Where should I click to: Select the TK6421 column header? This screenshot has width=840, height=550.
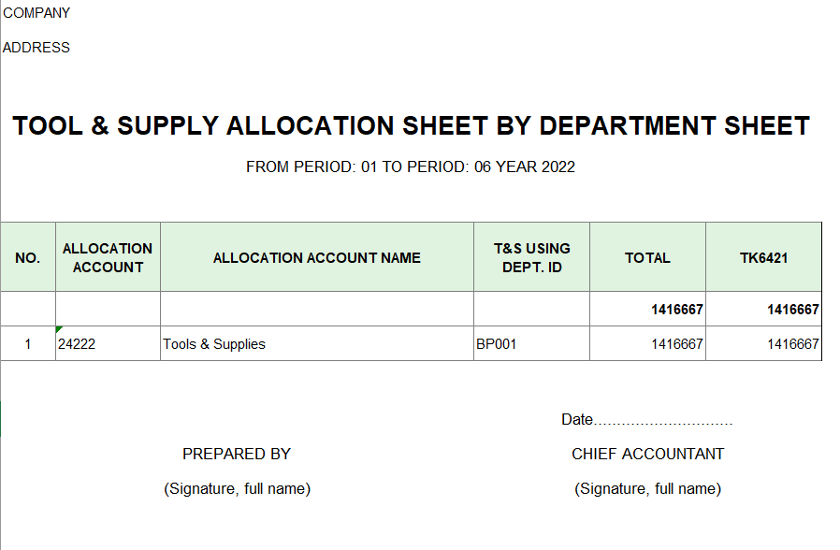pos(763,258)
